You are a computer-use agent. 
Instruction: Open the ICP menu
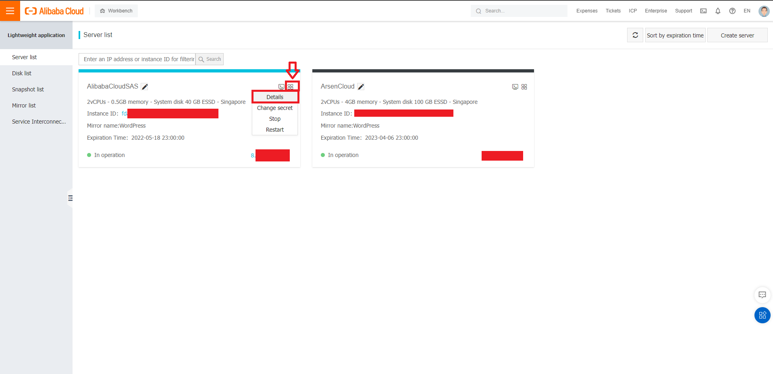633,11
